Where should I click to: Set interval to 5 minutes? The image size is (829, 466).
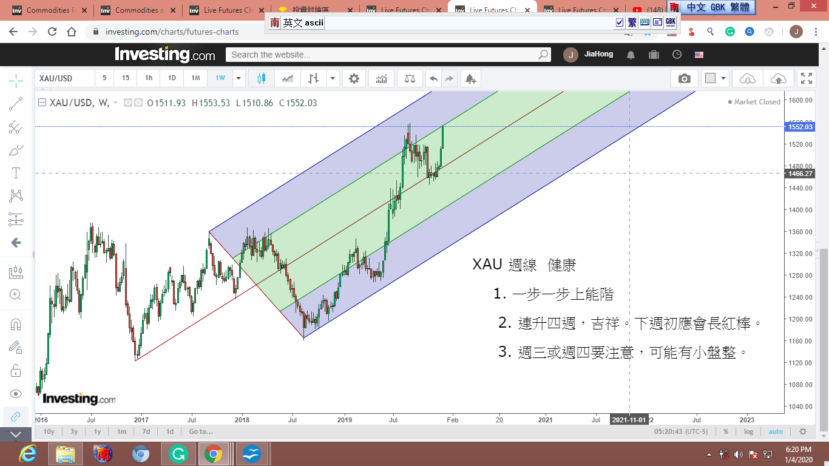[x=104, y=78]
